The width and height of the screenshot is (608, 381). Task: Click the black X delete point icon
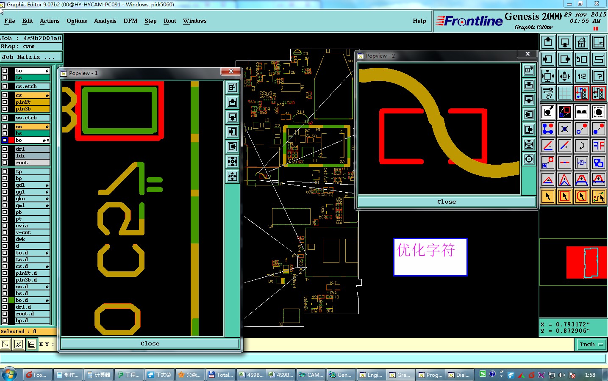[565, 129]
